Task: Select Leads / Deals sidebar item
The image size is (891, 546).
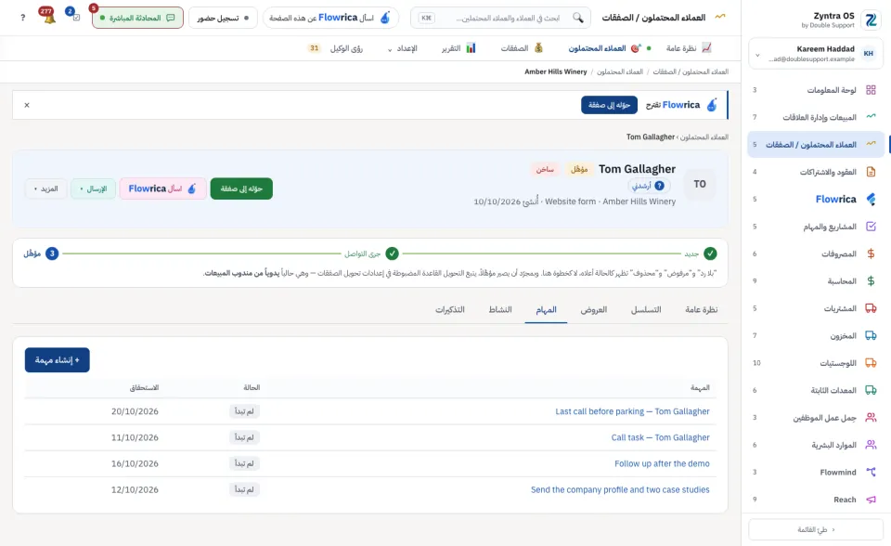Action: click(816, 145)
